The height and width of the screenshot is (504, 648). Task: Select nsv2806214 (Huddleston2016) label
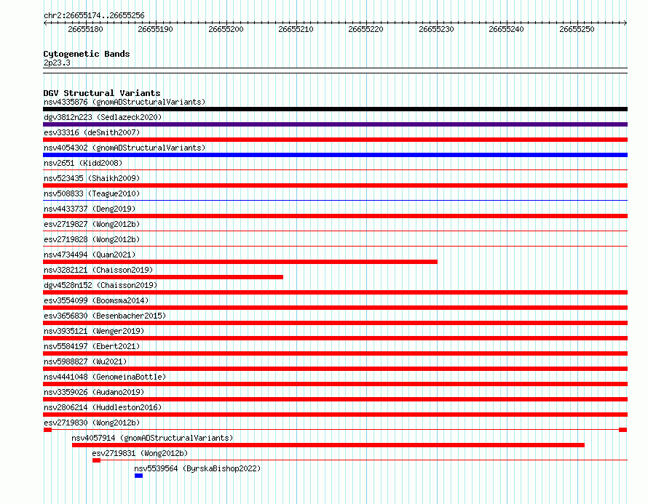click(103, 407)
